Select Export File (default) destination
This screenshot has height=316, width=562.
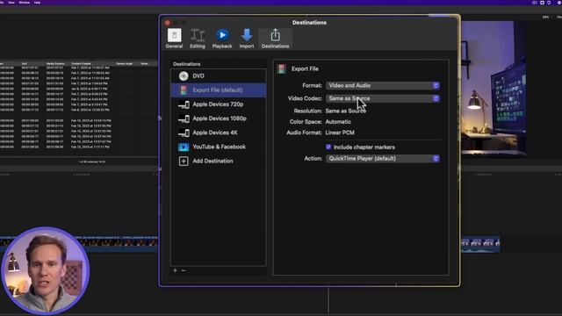[x=219, y=90]
